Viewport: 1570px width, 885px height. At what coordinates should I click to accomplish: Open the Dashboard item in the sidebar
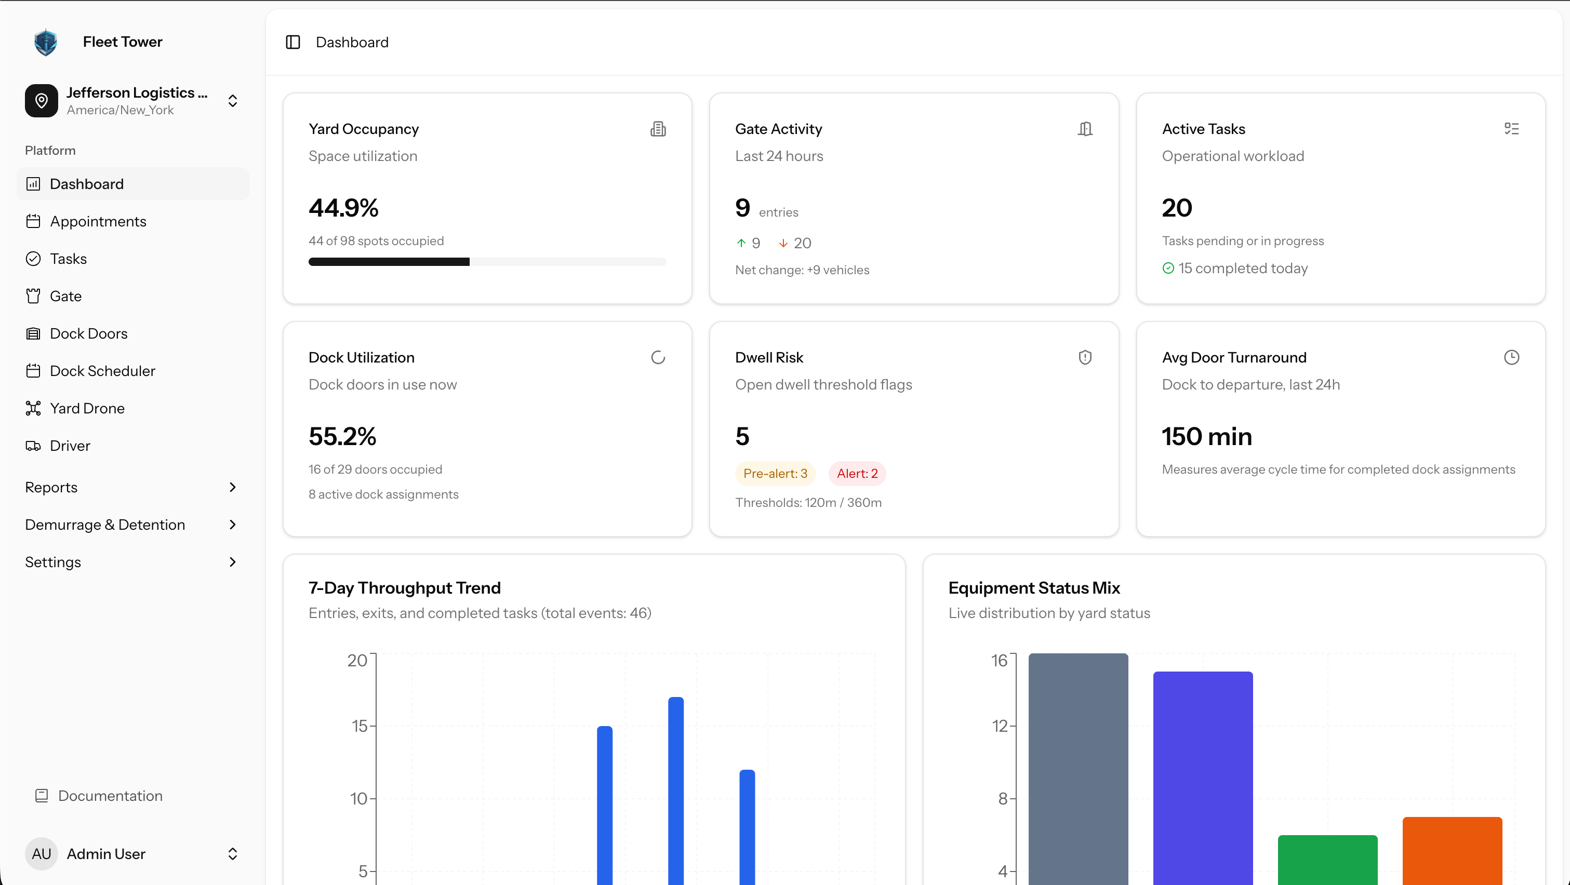pos(87,183)
